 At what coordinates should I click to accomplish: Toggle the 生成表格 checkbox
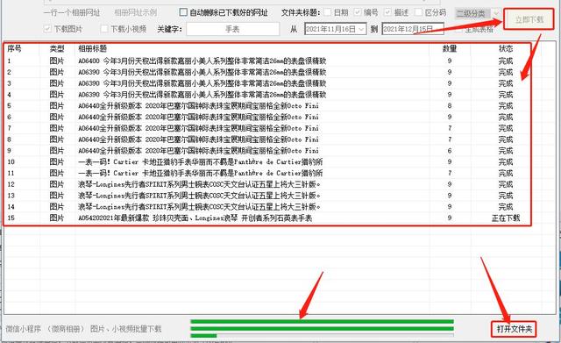tap(458, 29)
